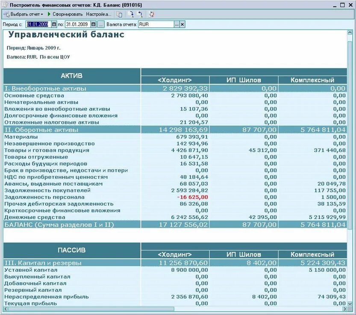The width and height of the screenshot is (356, 315).
Task: Click the Период: Январь 2009 г. line
Action: (x=34, y=48)
